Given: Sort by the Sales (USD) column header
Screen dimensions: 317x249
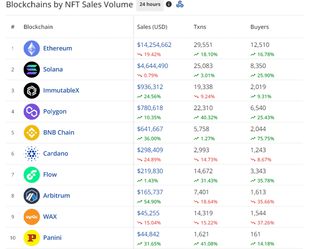Looking at the screenshot, I should tap(152, 27).
